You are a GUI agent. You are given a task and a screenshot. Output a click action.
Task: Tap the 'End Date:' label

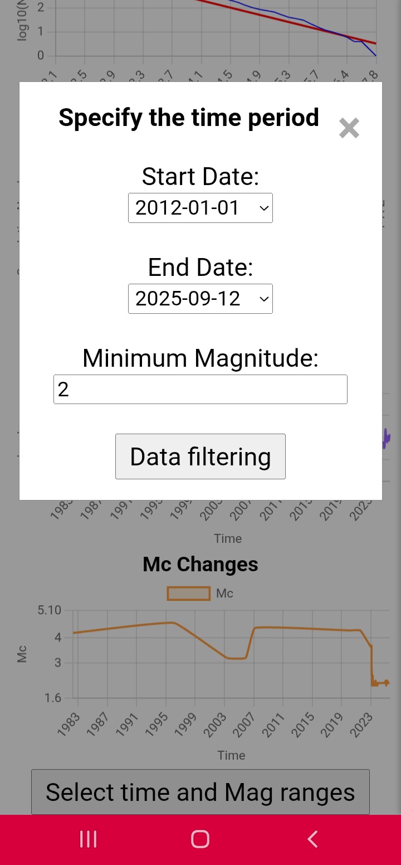coord(200,268)
